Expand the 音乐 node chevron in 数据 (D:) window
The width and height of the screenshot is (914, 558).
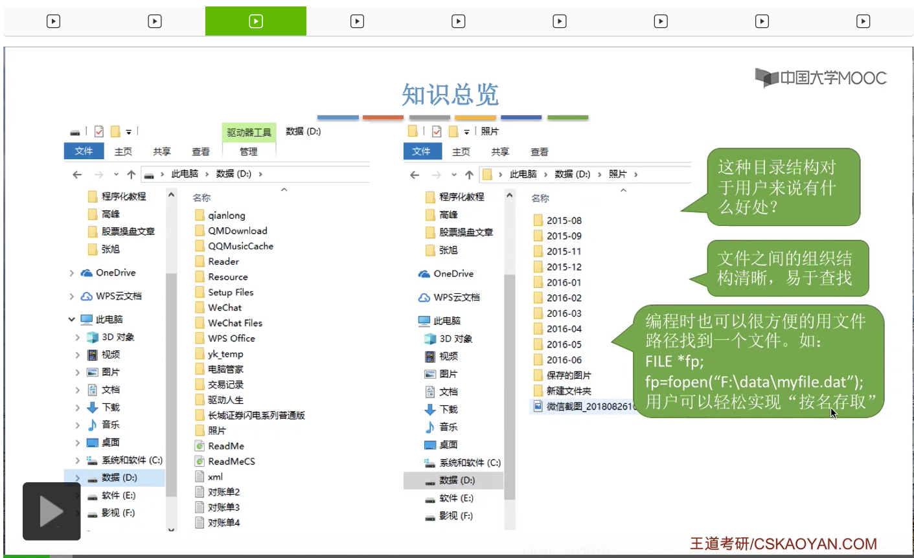(x=78, y=425)
